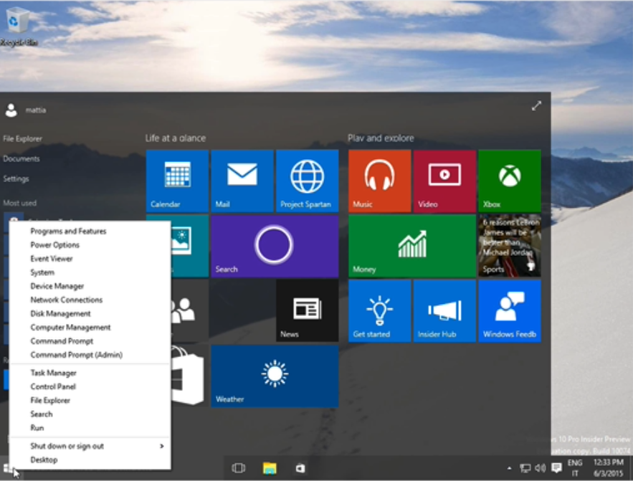Choose Search in the context menu
This screenshot has height=481, width=633.
coord(89,414)
